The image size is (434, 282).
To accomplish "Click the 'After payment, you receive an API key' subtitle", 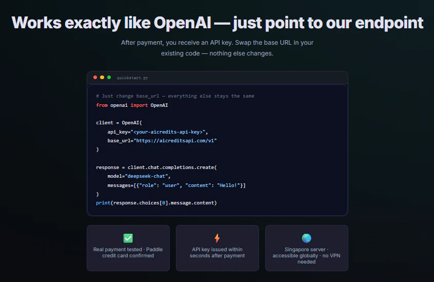I will pyautogui.click(x=218, y=43).
